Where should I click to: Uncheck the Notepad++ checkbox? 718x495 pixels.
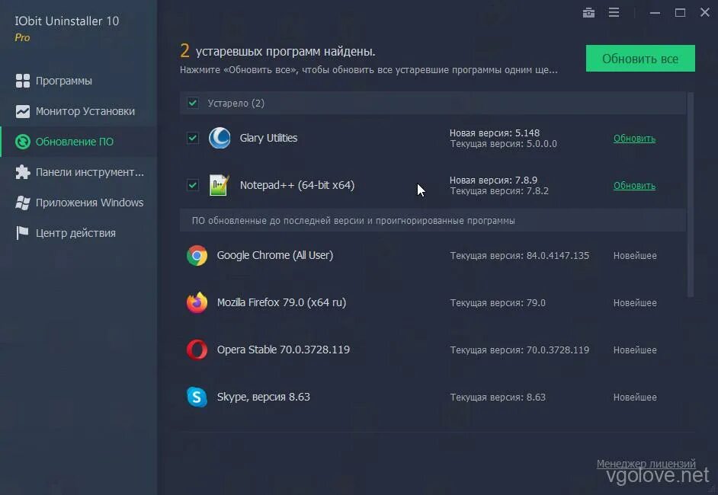tap(193, 185)
